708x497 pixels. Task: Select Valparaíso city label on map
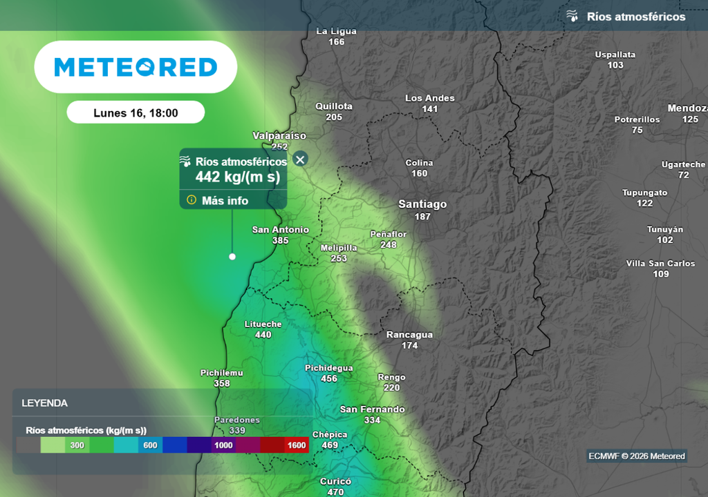coord(279,136)
